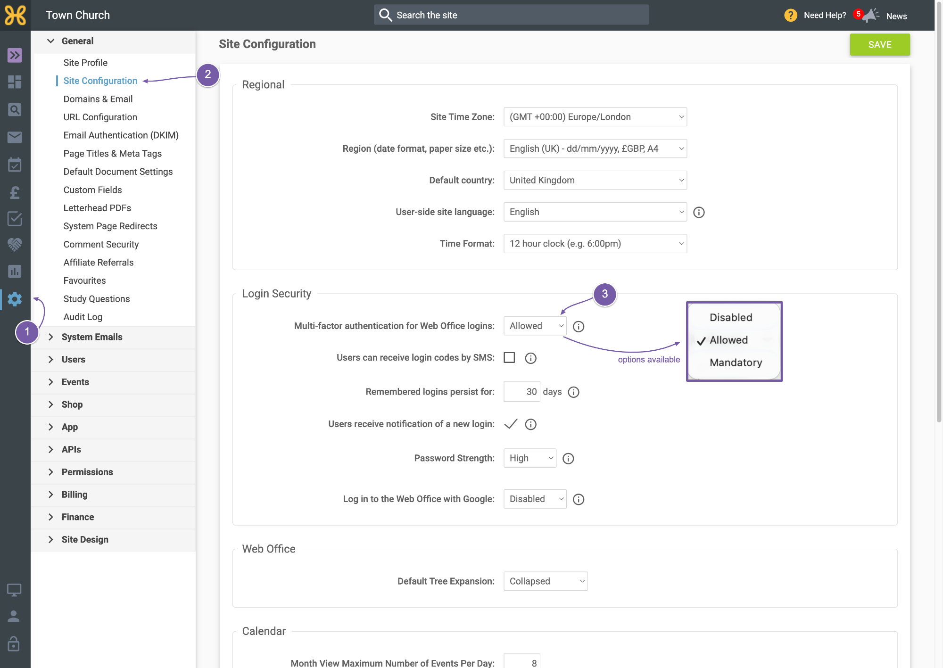Click the Month View Maximum Events field
This screenshot has height=668, width=943.
coord(521,661)
